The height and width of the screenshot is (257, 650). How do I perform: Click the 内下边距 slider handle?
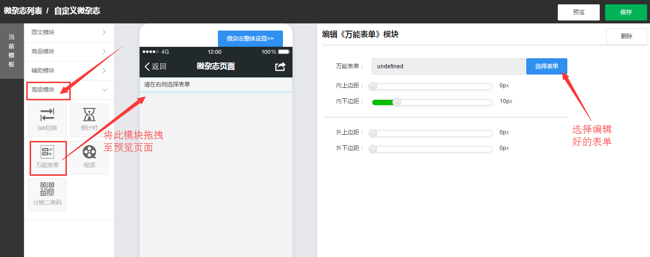tap(396, 102)
